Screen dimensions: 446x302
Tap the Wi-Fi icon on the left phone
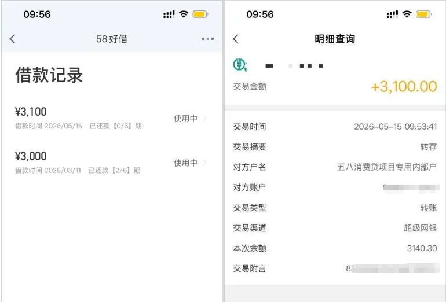(184, 14)
